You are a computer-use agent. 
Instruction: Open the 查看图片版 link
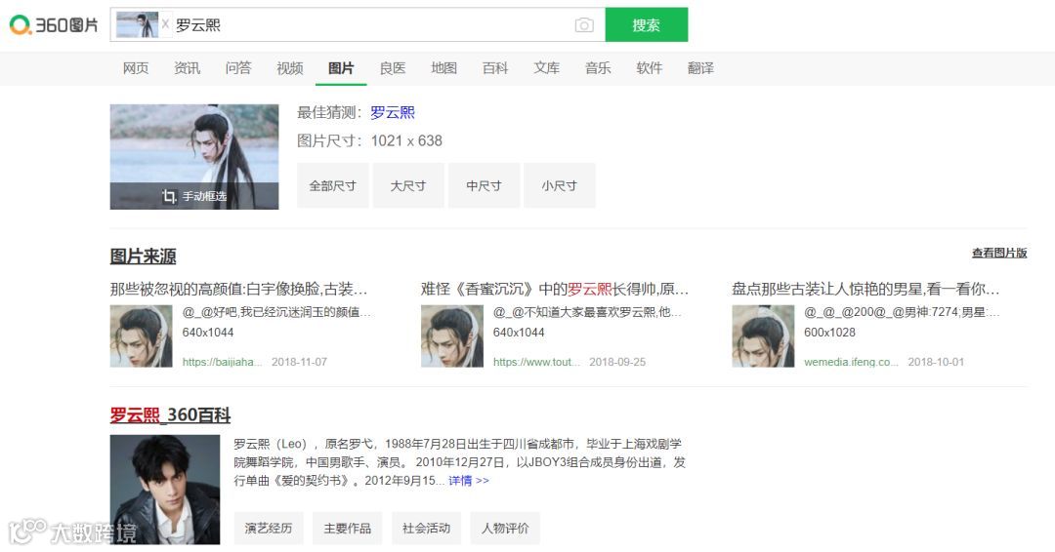[999, 253]
